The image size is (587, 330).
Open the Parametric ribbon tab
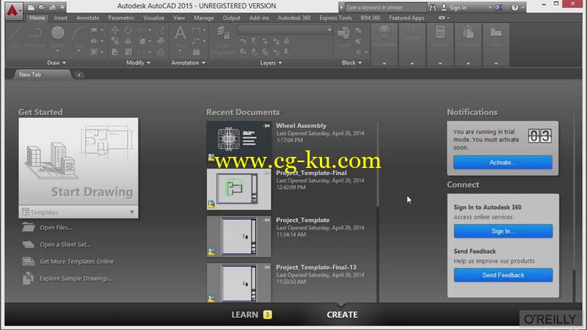click(121, 18)
